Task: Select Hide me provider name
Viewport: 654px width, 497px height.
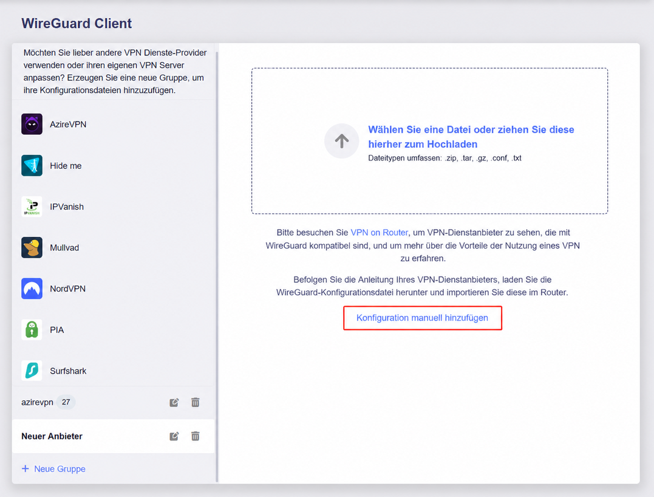Action: 66,166
